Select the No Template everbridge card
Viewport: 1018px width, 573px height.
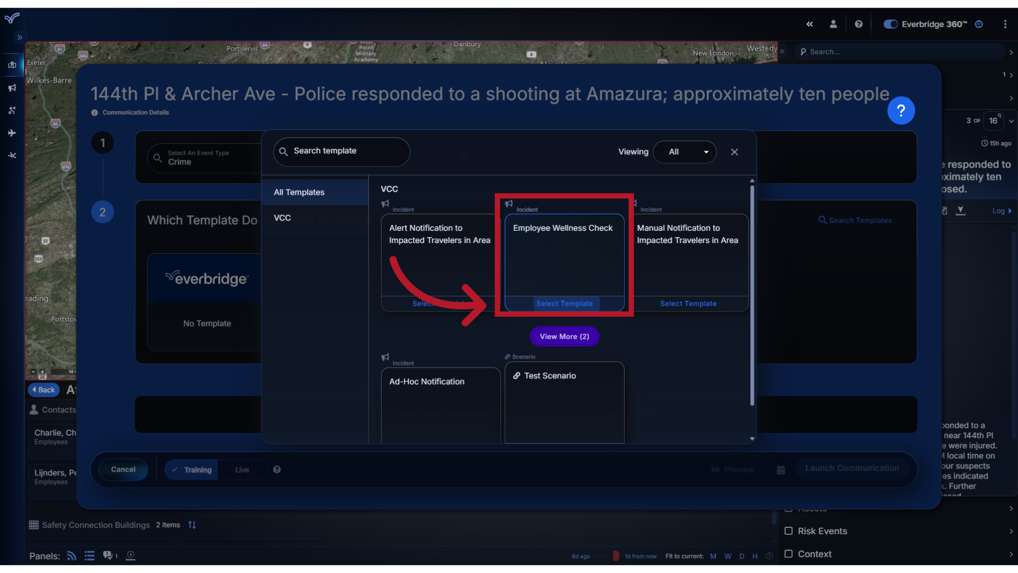pyautogui.click(x=204, y=302)
